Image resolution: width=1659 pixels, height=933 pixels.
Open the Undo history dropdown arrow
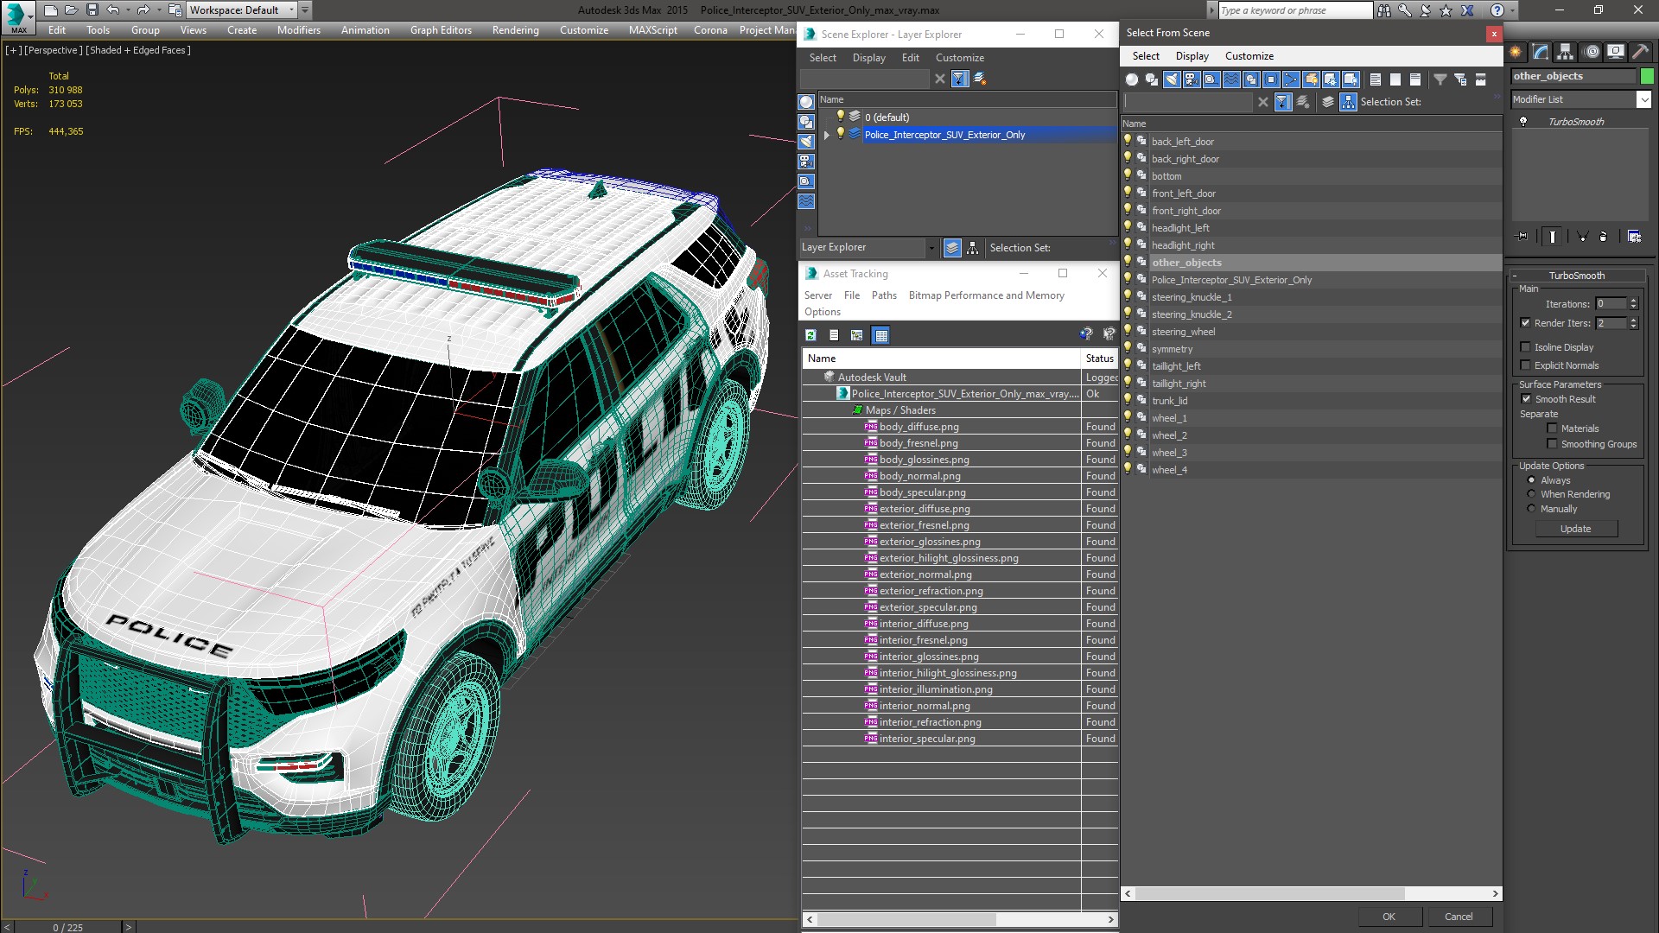coord(128,10)
